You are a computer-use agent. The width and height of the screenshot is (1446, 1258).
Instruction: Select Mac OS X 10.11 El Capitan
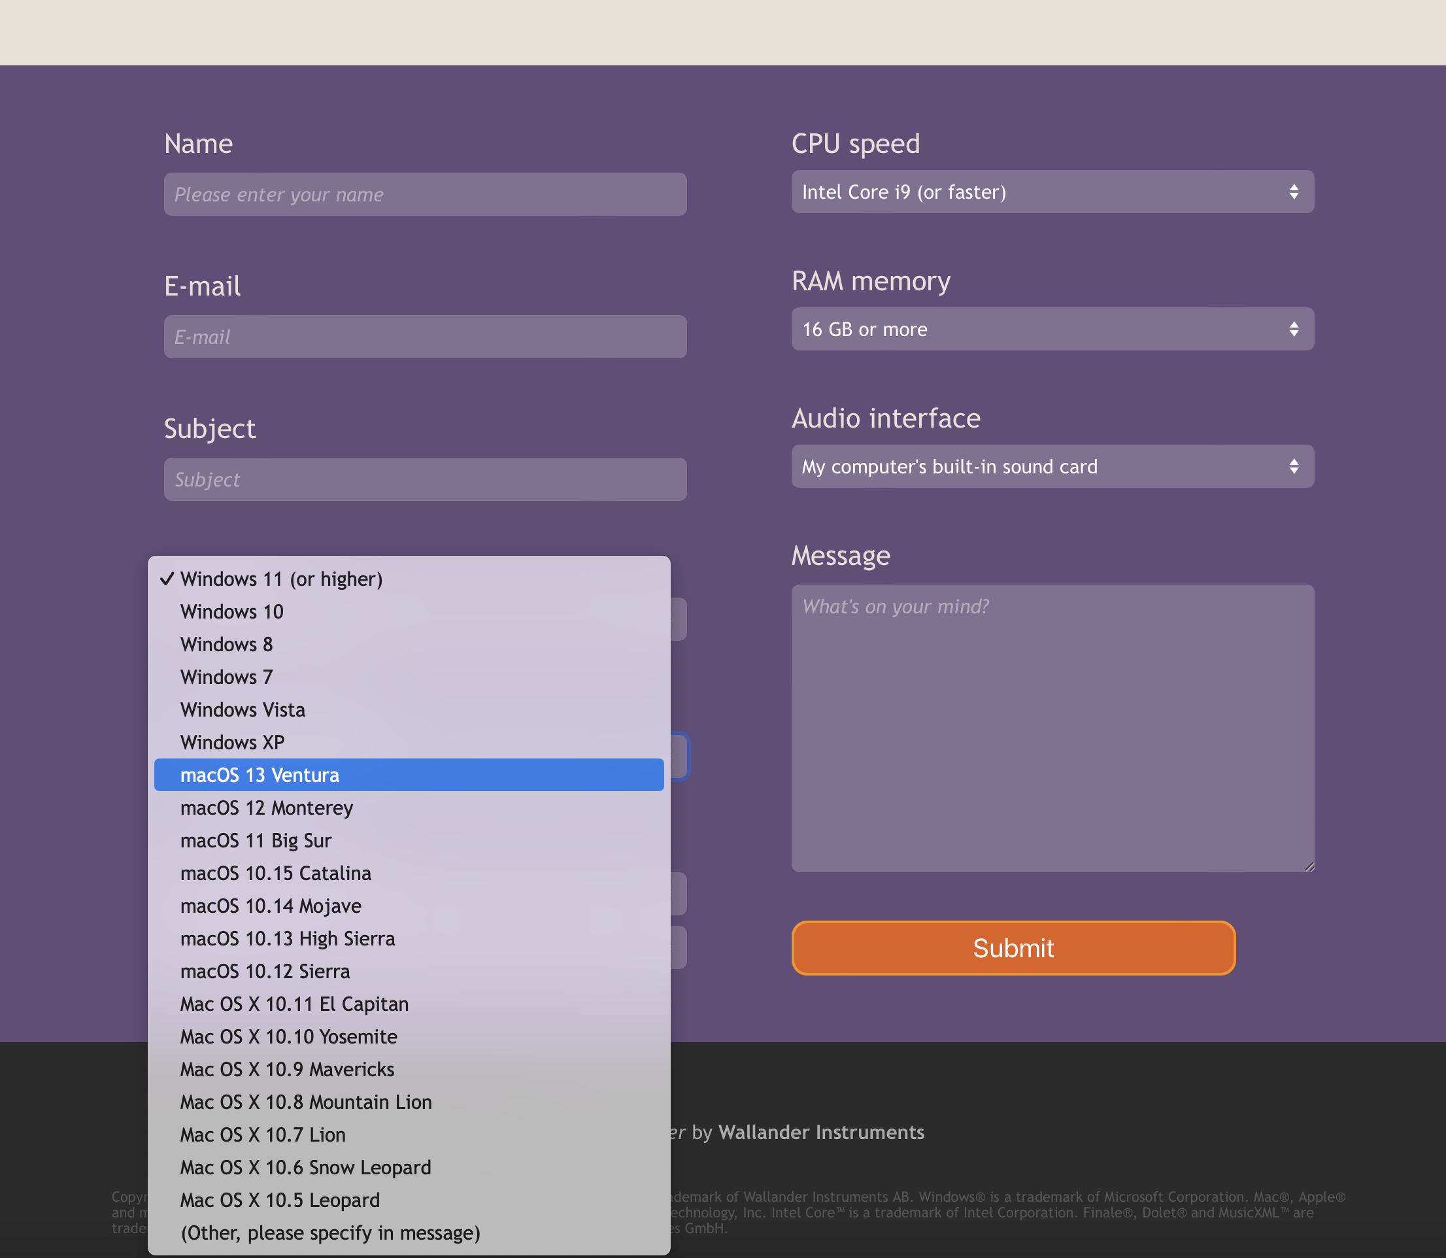tap(294, 1004)
